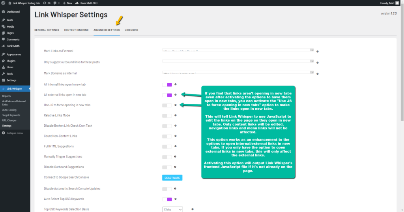Enable Count Non-Content Links switch
The image size is (404, 212).
point(167,137)
